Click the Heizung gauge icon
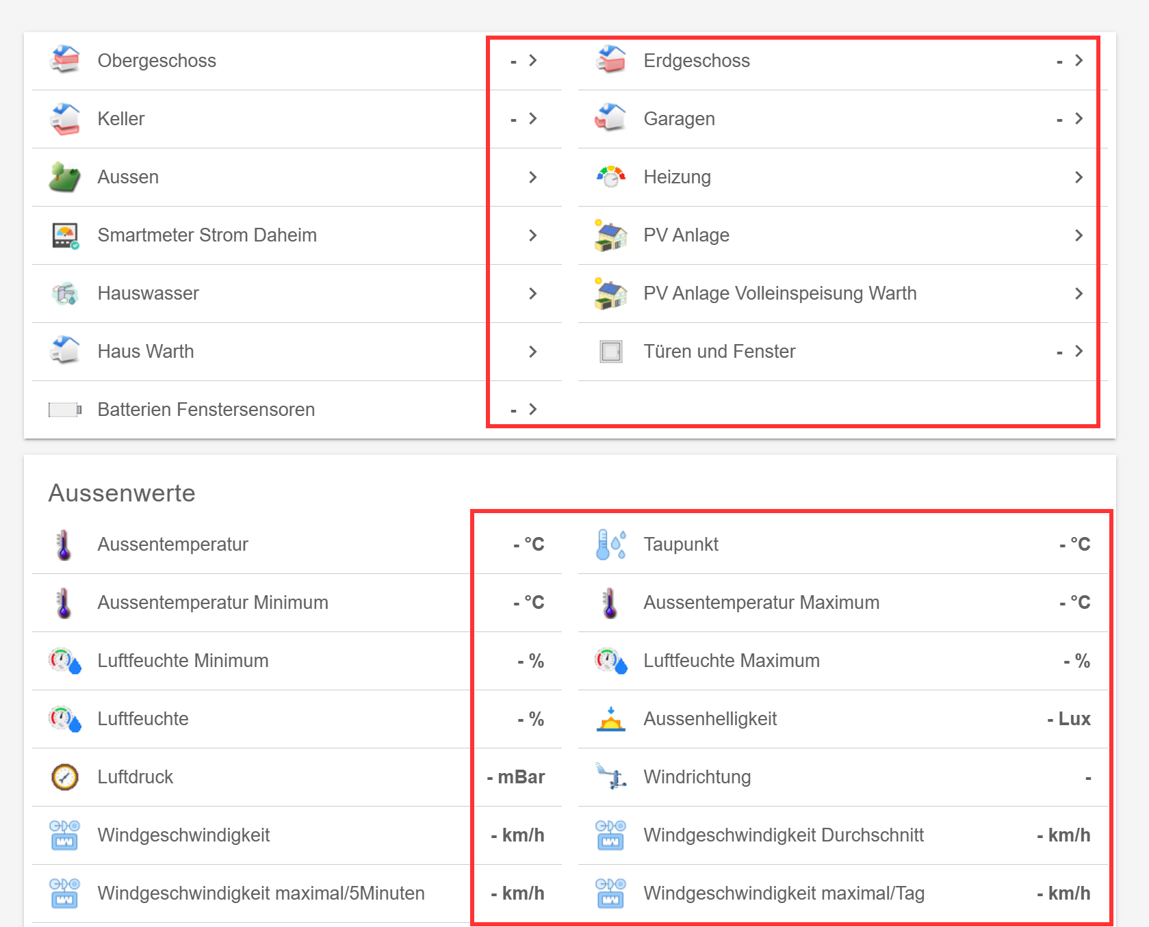Viewport: 1149px width, 927px height. [610, 177]
